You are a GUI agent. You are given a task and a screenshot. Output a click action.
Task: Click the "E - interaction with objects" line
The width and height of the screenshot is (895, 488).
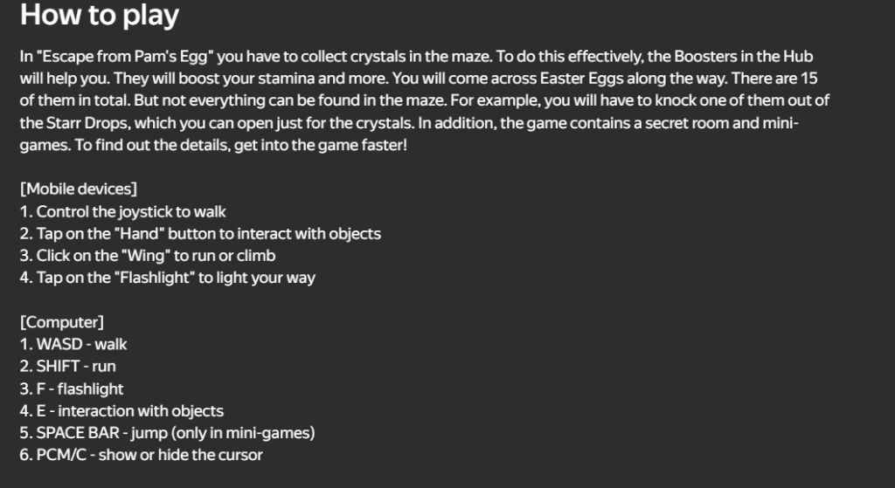(121, 410)
